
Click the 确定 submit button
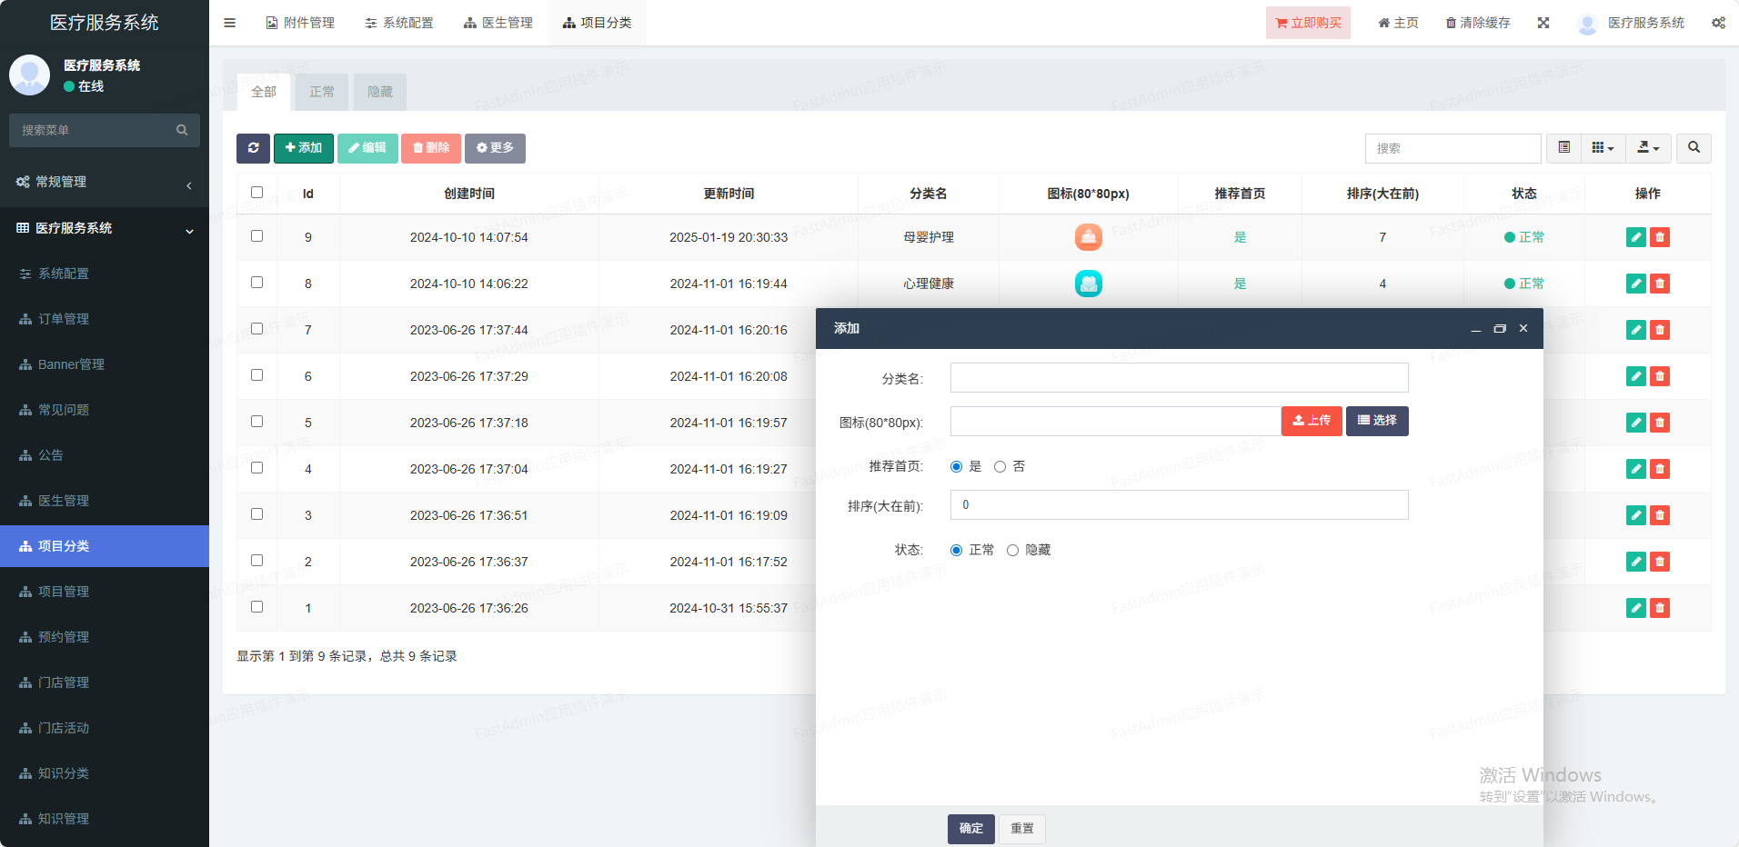[970, 829]
